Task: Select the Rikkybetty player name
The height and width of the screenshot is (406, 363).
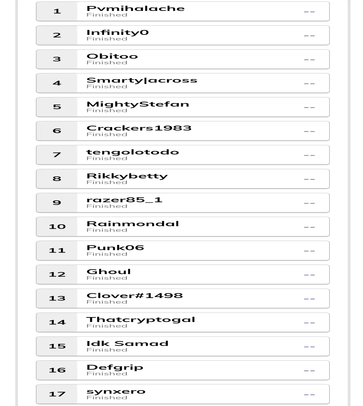Action: click(127, 176)
